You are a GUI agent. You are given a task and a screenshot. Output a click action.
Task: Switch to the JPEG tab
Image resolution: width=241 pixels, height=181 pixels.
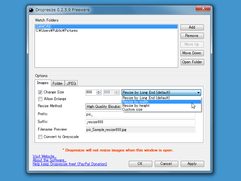71,83
